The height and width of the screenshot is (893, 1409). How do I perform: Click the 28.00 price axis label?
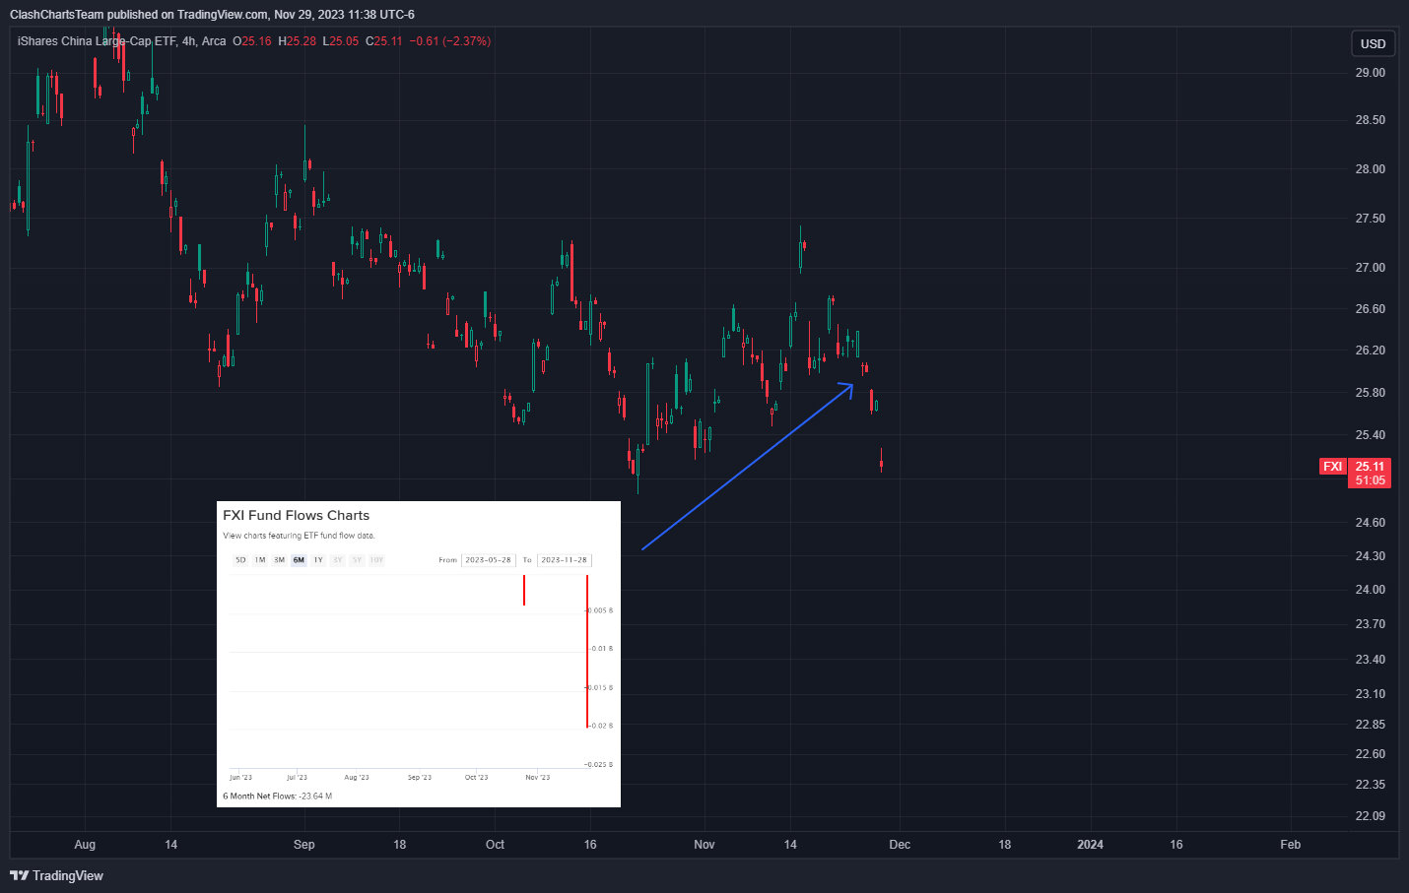1370,169
